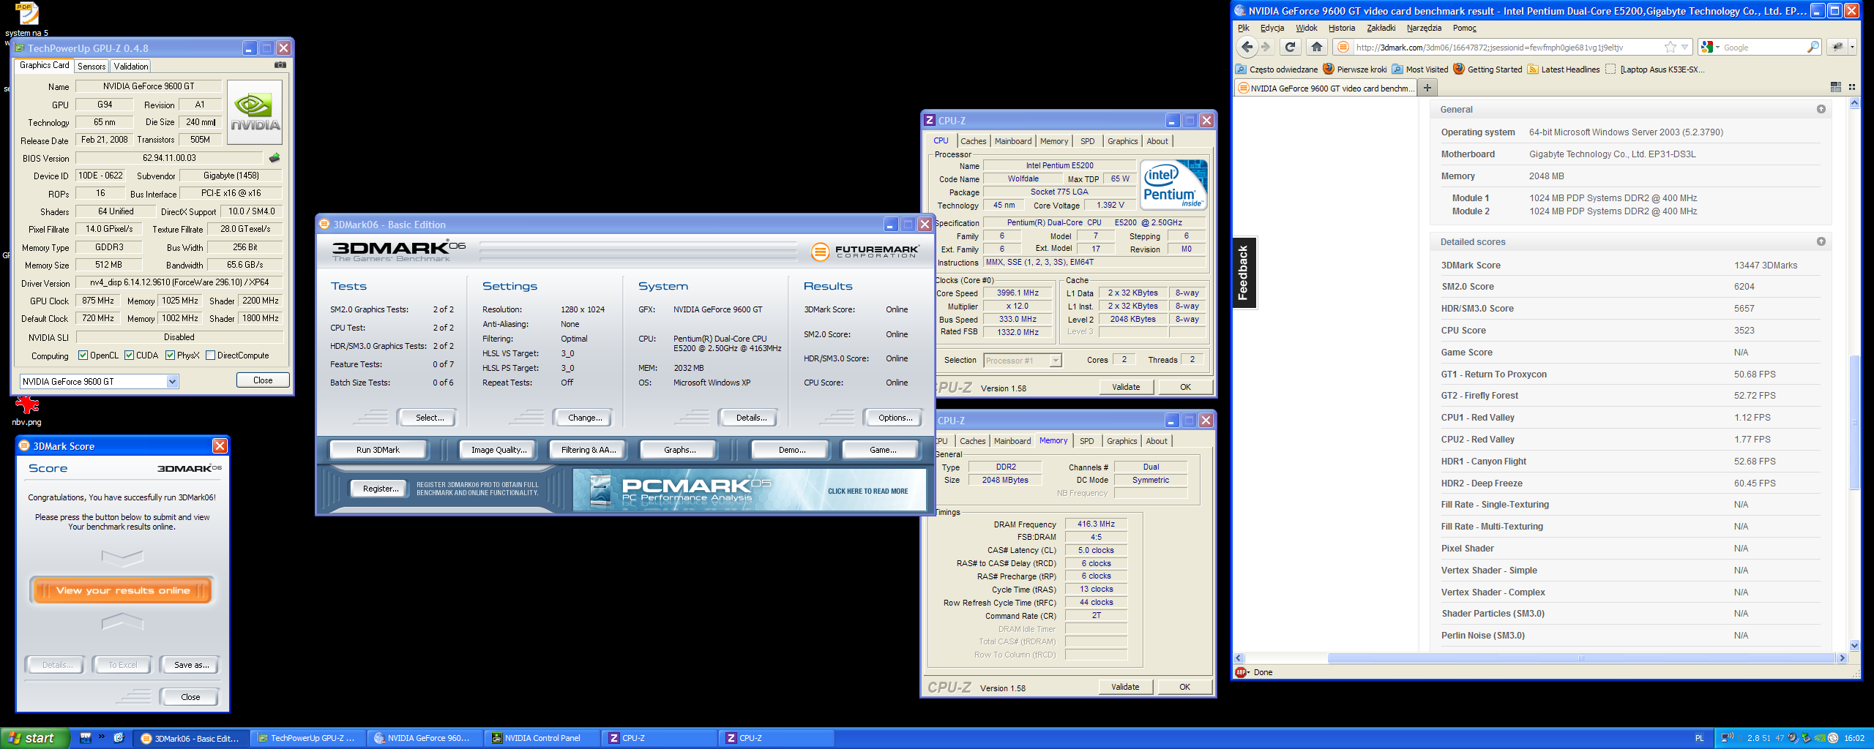Click the NVIDIA logo in GPU-Z

pyautogui.click(x=255, y=112)
